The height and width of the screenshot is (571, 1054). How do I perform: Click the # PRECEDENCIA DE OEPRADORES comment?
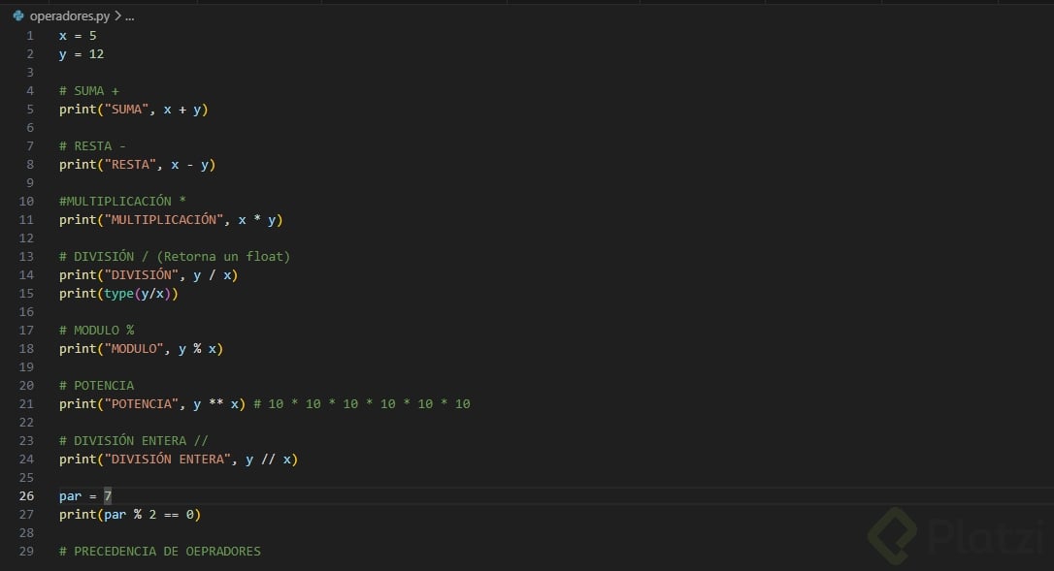159,552
